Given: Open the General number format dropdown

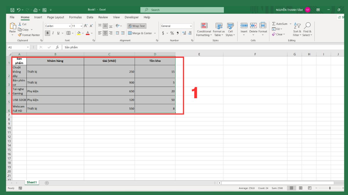Looking at the screenshot, I should coord(190,26).
